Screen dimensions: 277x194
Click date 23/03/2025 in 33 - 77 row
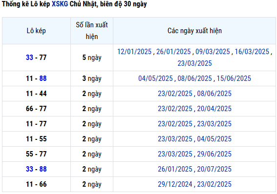click(x=194, y=63)
